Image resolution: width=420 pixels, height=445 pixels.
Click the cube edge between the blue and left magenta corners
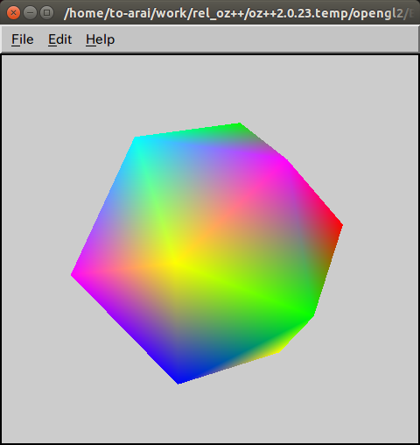125,329
